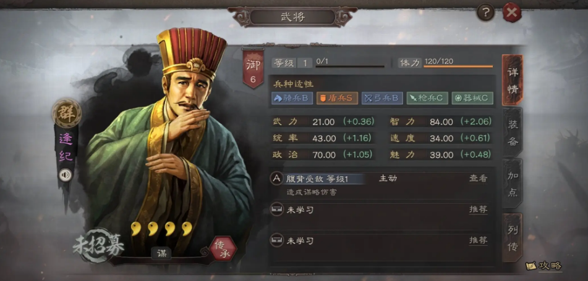Close the 武将 panel
This screenshot has height=281, width=588.
tap(512, 13)
